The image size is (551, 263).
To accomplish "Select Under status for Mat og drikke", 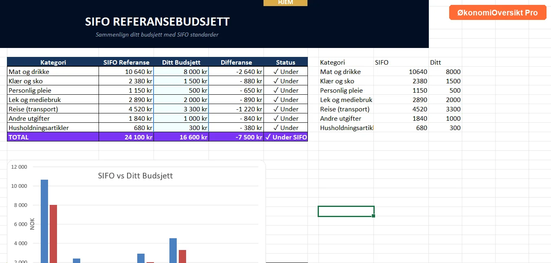I will tap(285, 72).
